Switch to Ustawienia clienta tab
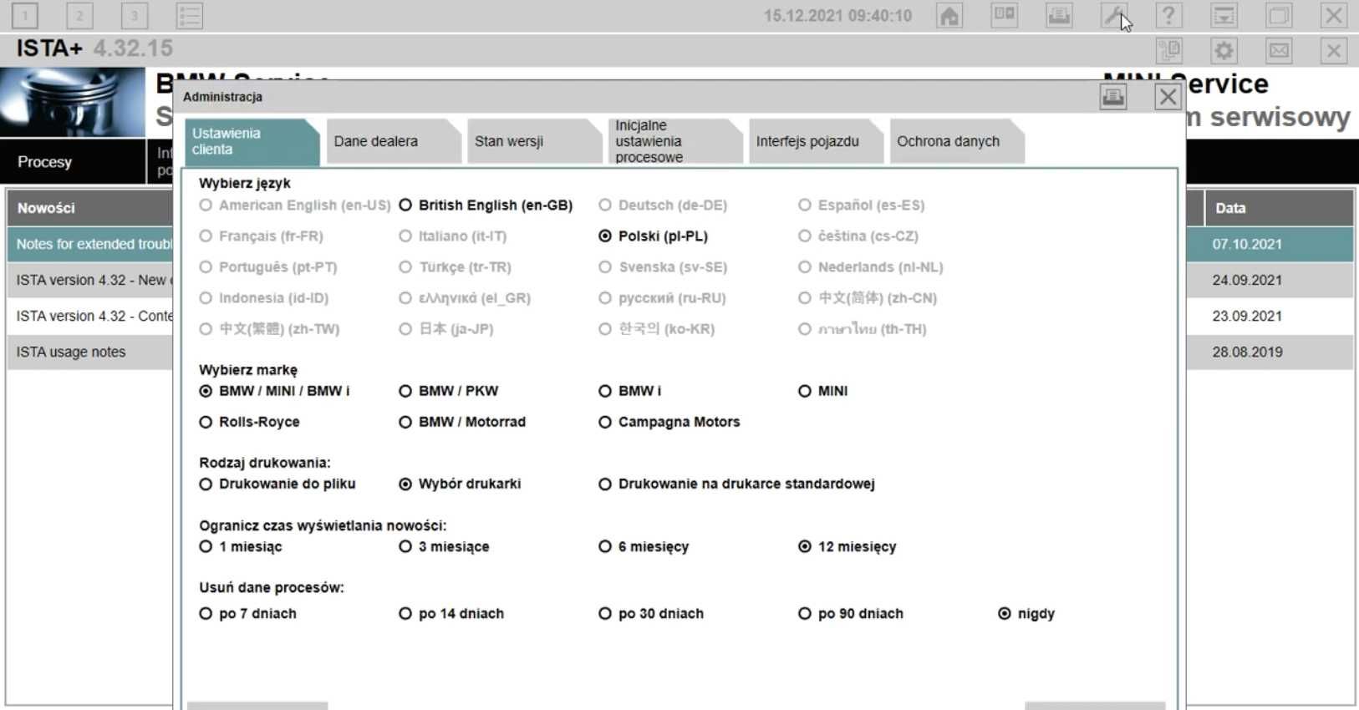 click(x=252, y=141)
